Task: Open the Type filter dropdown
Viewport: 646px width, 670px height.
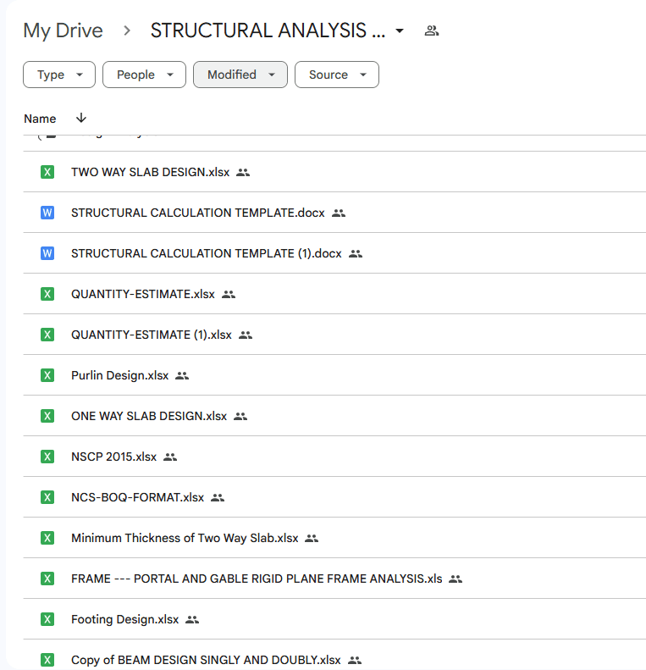Action: 59,75
